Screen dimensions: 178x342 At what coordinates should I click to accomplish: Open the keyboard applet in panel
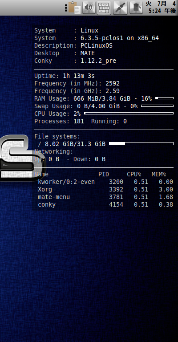pyautogui.click(x=104, y=8)
